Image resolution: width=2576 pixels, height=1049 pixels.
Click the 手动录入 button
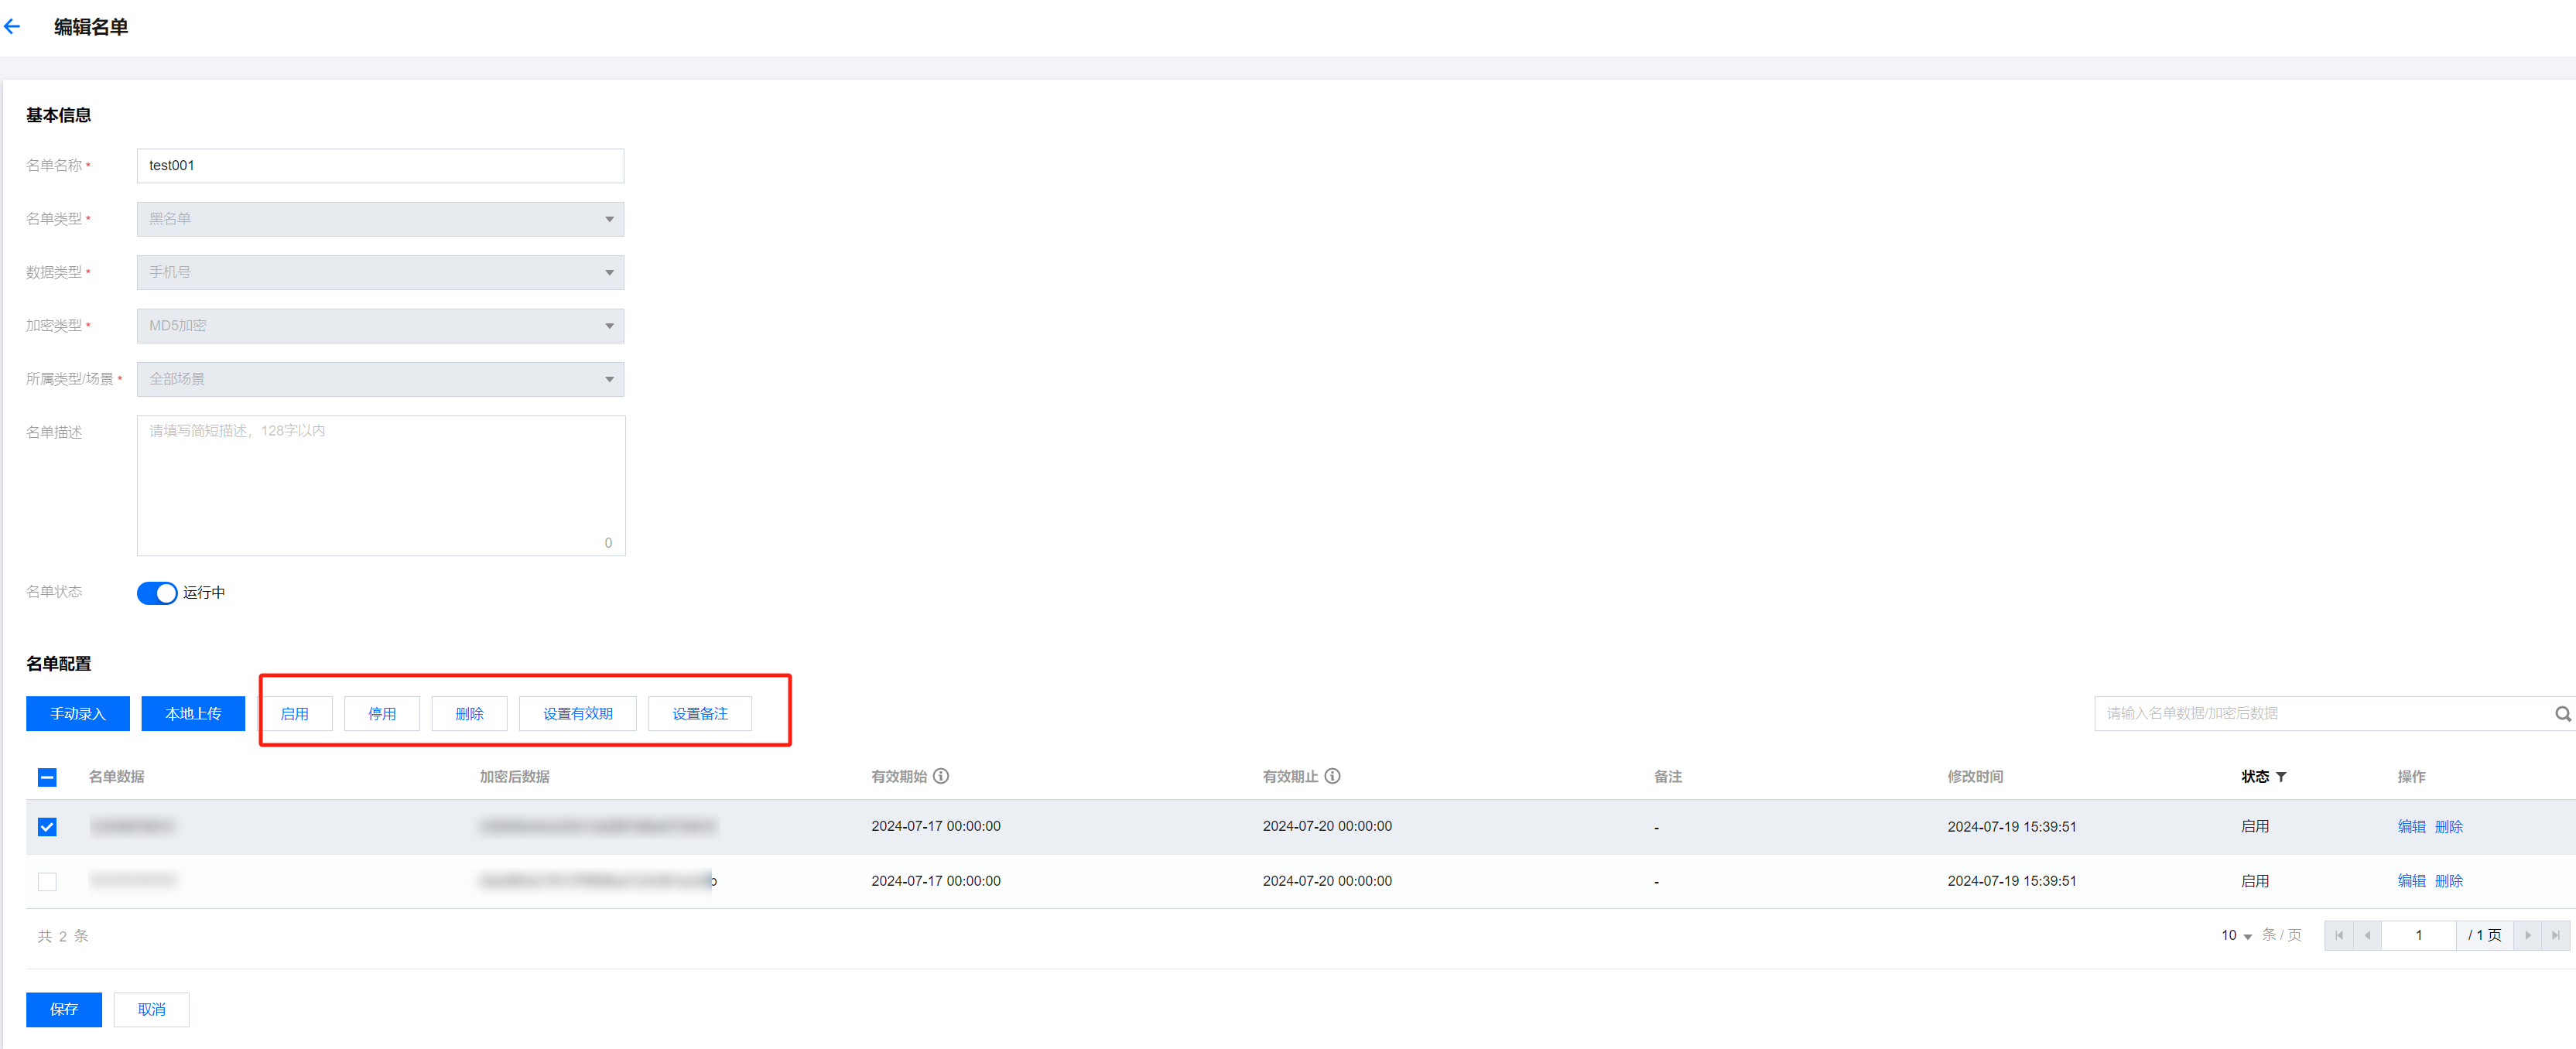coord(78,714)
